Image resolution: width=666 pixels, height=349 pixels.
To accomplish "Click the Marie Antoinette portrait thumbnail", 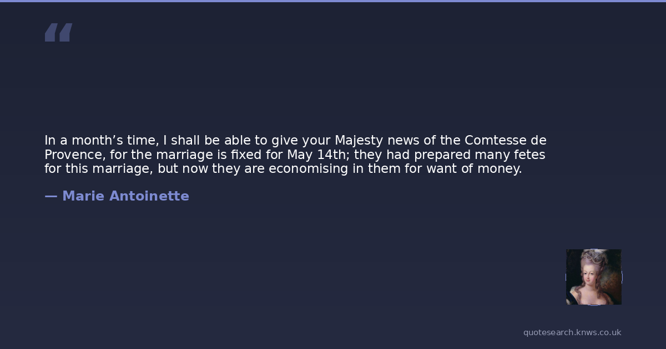I will pos(593,277).
